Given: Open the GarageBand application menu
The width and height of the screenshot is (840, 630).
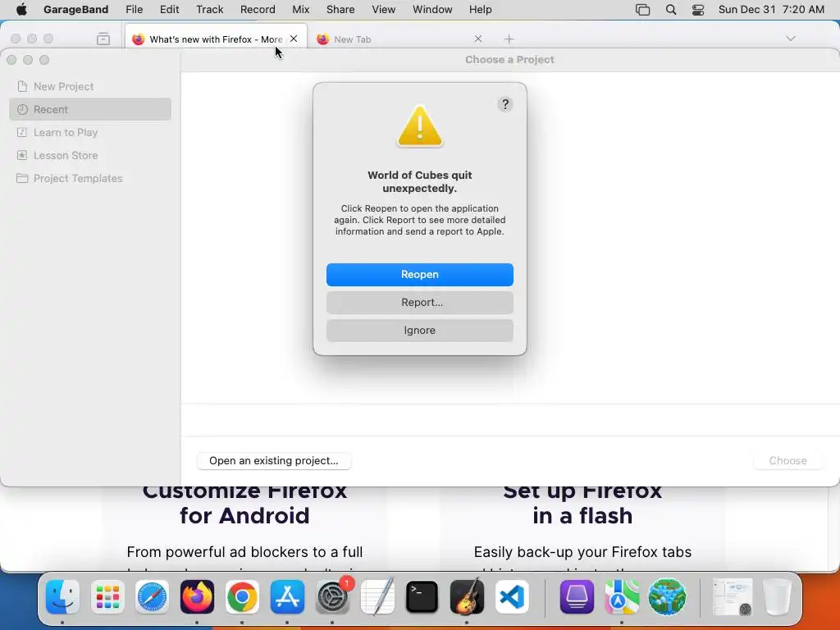Looking at the screenshot, I should point(76,9).
